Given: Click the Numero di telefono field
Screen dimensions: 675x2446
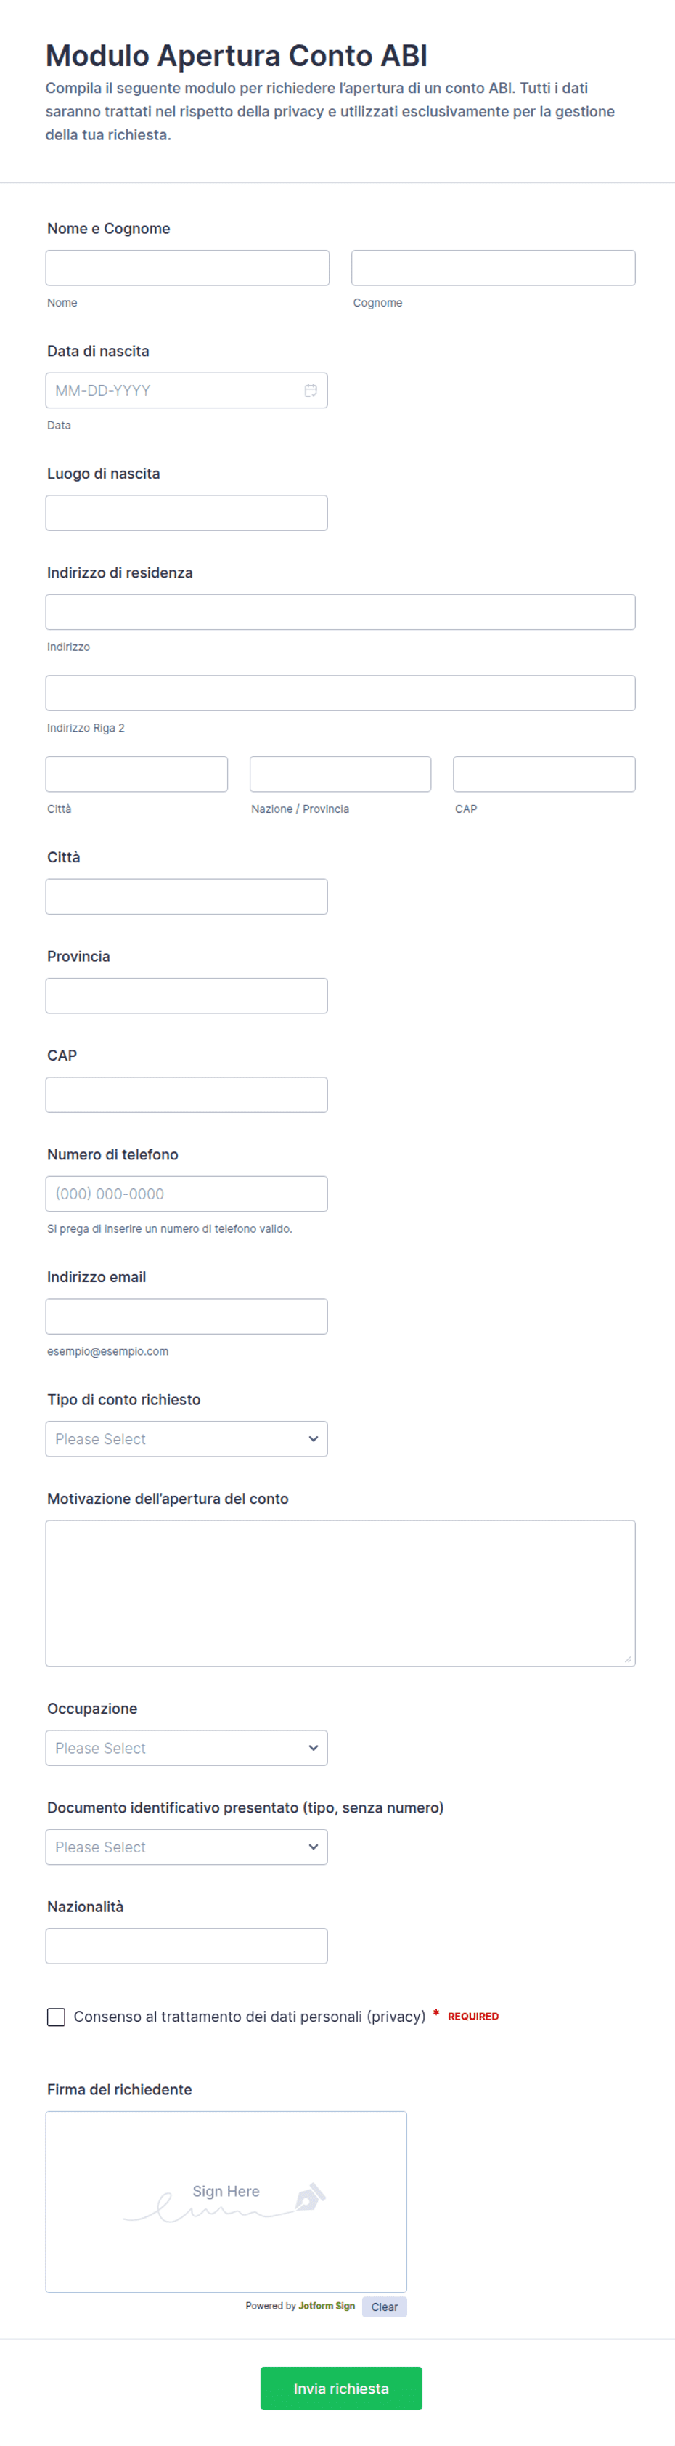Looking at the screenshot, I should (x=187, y=1194).
